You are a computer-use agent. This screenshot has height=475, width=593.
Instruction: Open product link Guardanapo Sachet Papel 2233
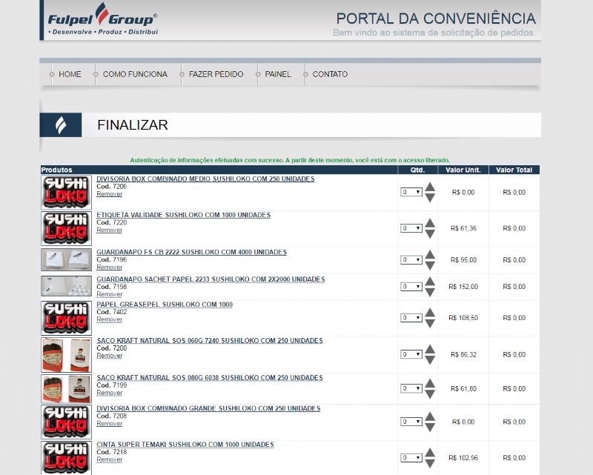[x=211, y=279]
